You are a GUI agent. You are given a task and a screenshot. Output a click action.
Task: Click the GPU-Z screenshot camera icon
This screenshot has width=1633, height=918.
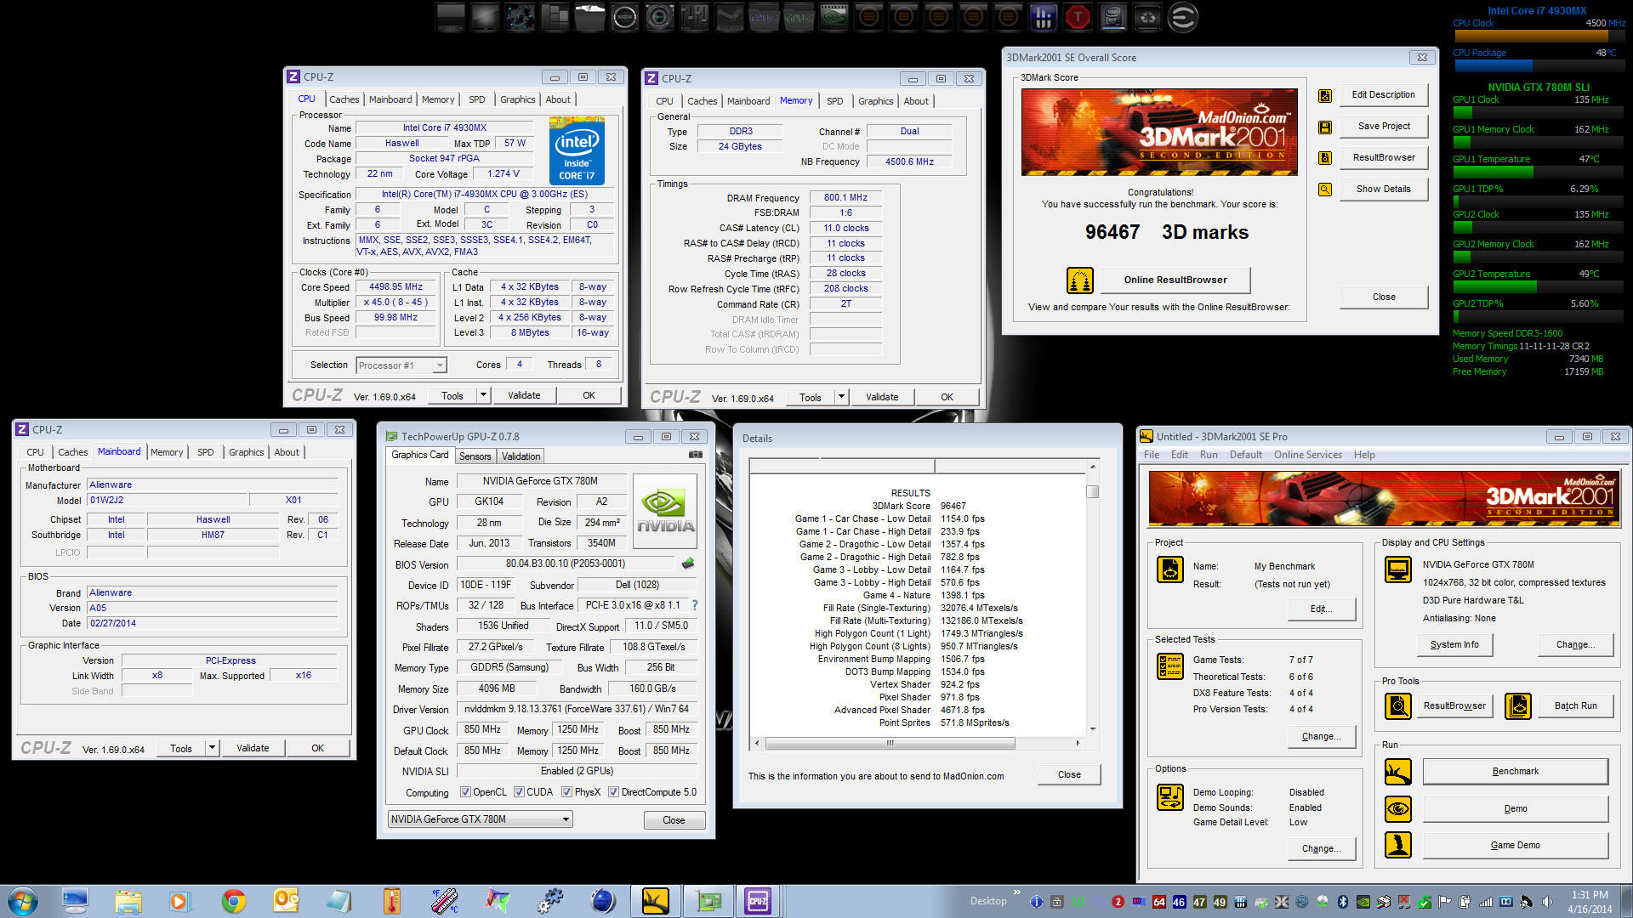coord(696,455)
